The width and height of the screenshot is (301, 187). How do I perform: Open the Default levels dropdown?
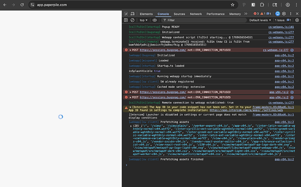260,20
